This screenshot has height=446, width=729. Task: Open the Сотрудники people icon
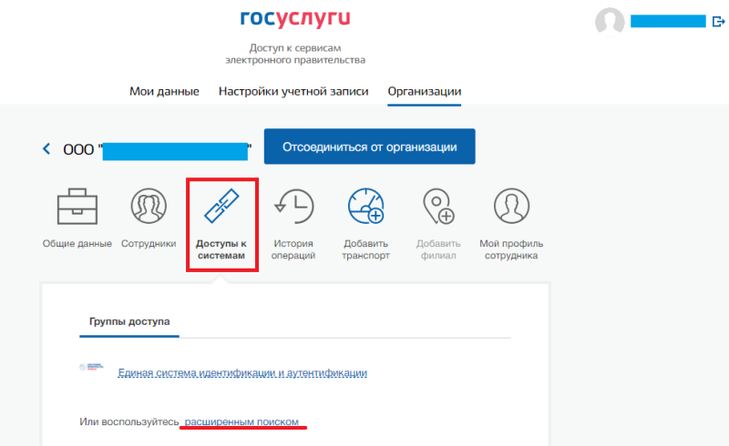pyautogui.click(x=149, y=206)
